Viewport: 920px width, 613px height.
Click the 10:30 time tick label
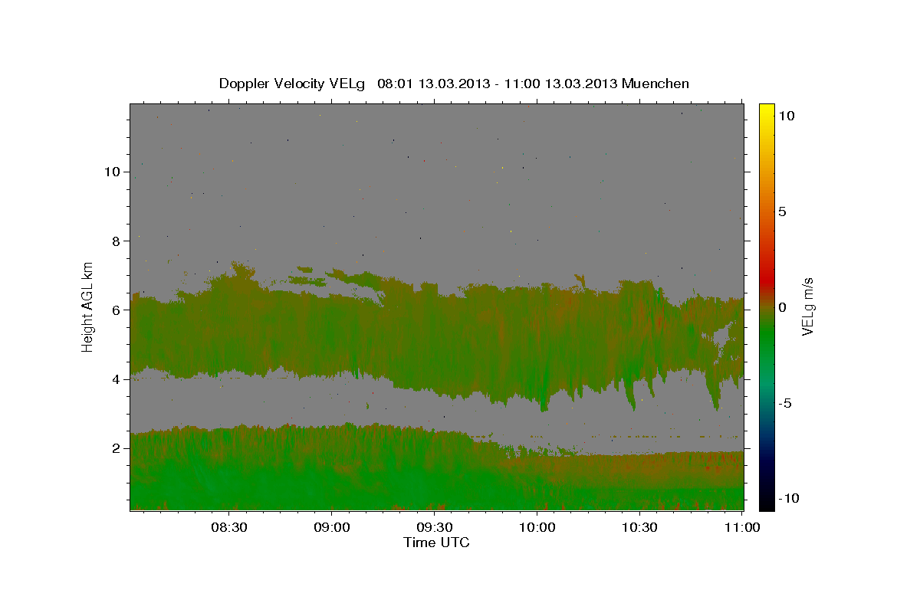(640, 527)
